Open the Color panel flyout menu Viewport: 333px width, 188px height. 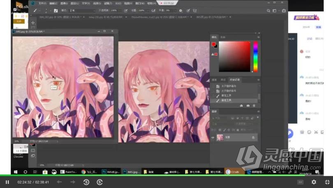coord(259,37)
